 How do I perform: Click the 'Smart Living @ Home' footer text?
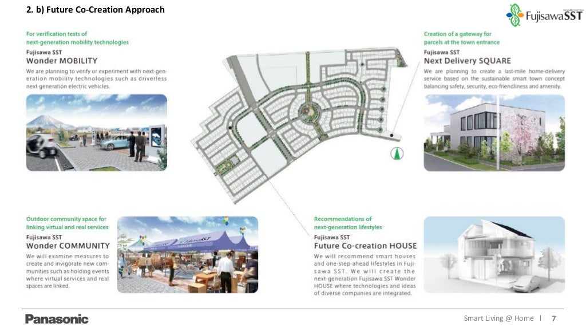coord(498,318)
